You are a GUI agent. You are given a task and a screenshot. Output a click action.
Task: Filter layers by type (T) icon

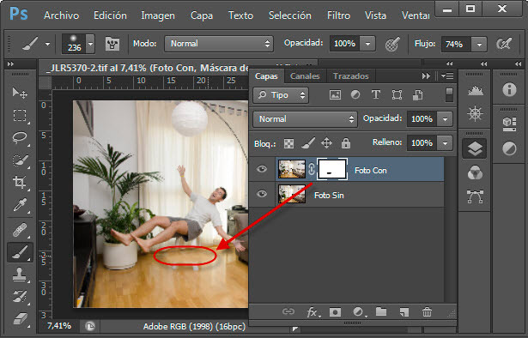click(x=376, y=95)
